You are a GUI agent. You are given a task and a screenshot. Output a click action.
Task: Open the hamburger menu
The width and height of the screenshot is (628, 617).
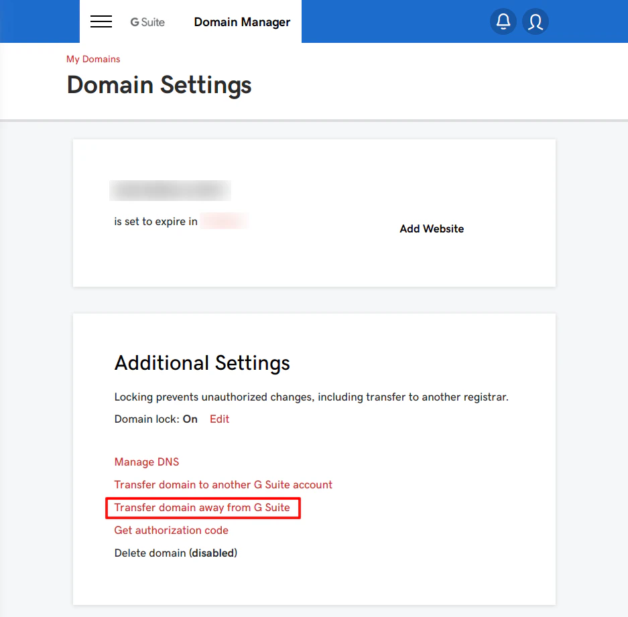click(101, 21)
